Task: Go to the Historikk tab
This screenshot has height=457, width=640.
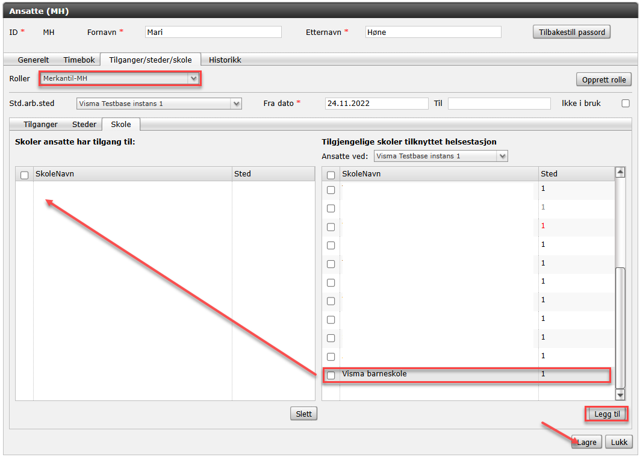Action: coord(225,60)
